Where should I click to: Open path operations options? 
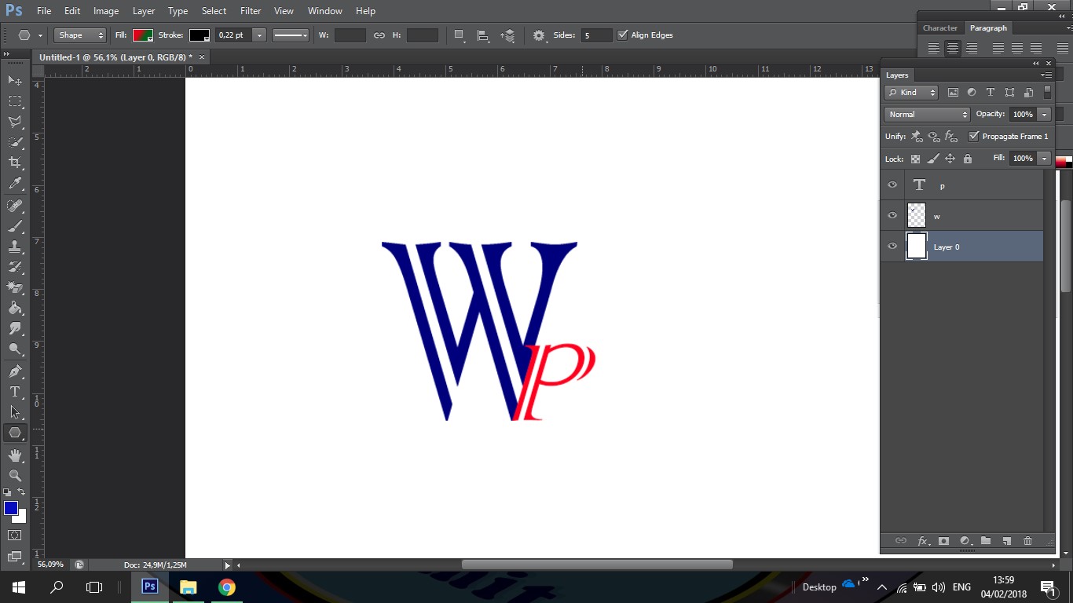460,35
